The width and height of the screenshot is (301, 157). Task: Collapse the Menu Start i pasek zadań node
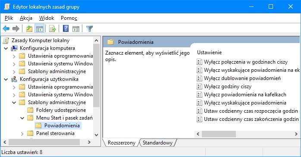22,118
